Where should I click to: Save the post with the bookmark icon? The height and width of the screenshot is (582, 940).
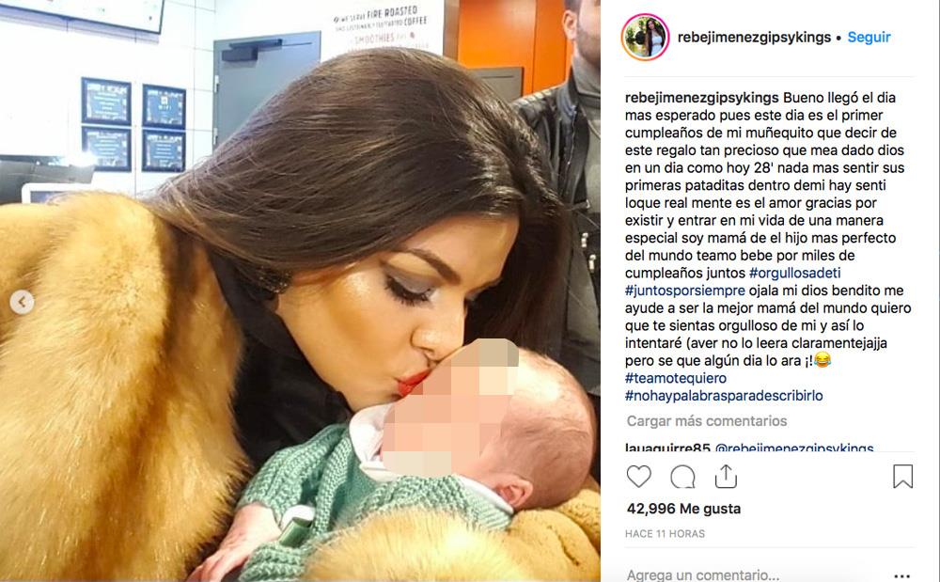coord(902,477)
